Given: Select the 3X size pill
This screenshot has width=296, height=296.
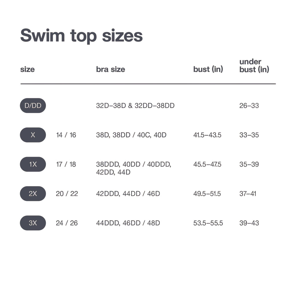Looking at the screenshot, I should click(x=33, y=223).
